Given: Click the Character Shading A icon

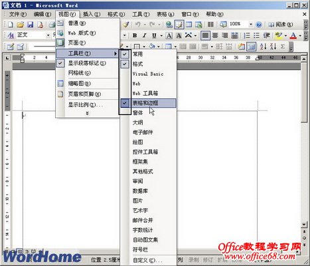Looking at the screenshot, I should coord(179,35).
